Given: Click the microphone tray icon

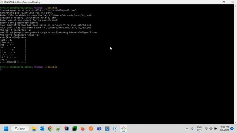Looking at the screenshot, I should (x=192, y=129).
